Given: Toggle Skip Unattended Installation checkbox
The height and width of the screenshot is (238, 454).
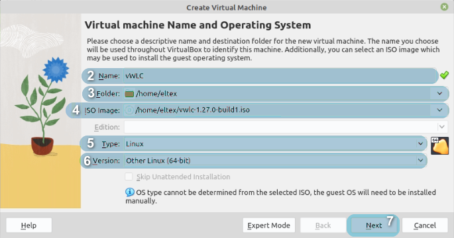Looking at the screenshot, I should tap(129, 177).
